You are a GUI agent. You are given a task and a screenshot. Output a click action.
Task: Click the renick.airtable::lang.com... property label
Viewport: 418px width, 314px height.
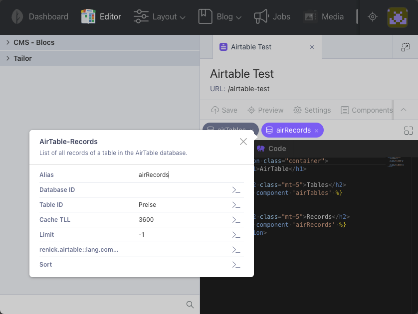click(79, 250)
